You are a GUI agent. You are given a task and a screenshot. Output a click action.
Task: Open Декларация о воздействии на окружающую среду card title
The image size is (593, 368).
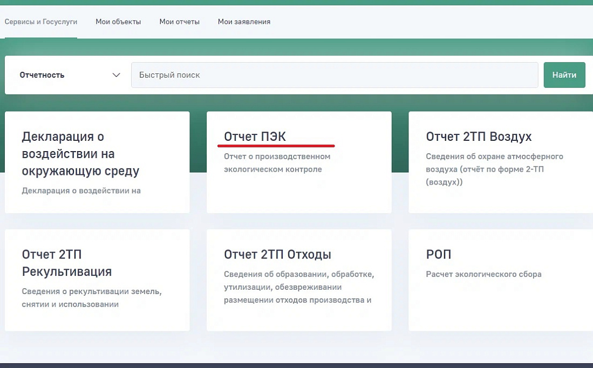[80, 154]
